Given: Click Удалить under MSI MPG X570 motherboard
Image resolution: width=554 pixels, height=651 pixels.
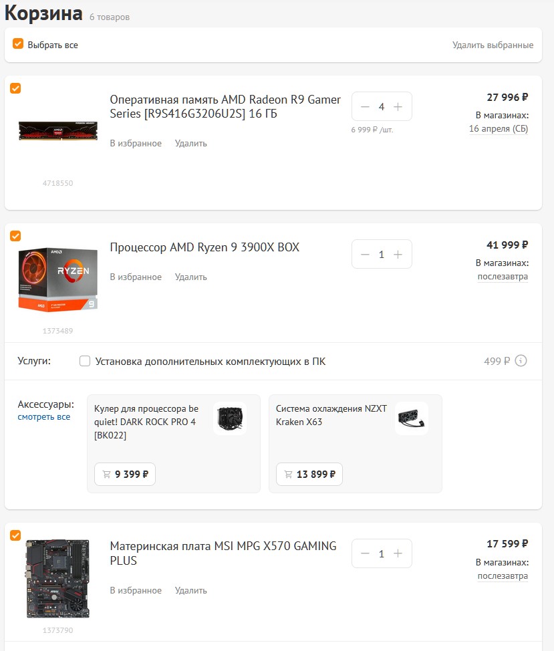Looking at the screenshot, I should tap(191, 590).
